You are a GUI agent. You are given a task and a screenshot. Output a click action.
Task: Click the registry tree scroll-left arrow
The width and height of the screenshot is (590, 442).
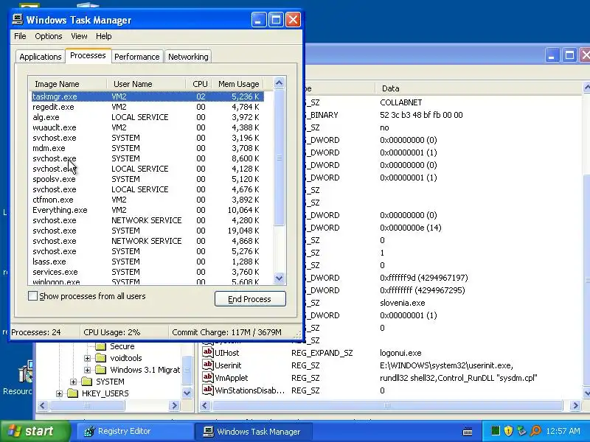pyautogui.click(x=42, y=406)
